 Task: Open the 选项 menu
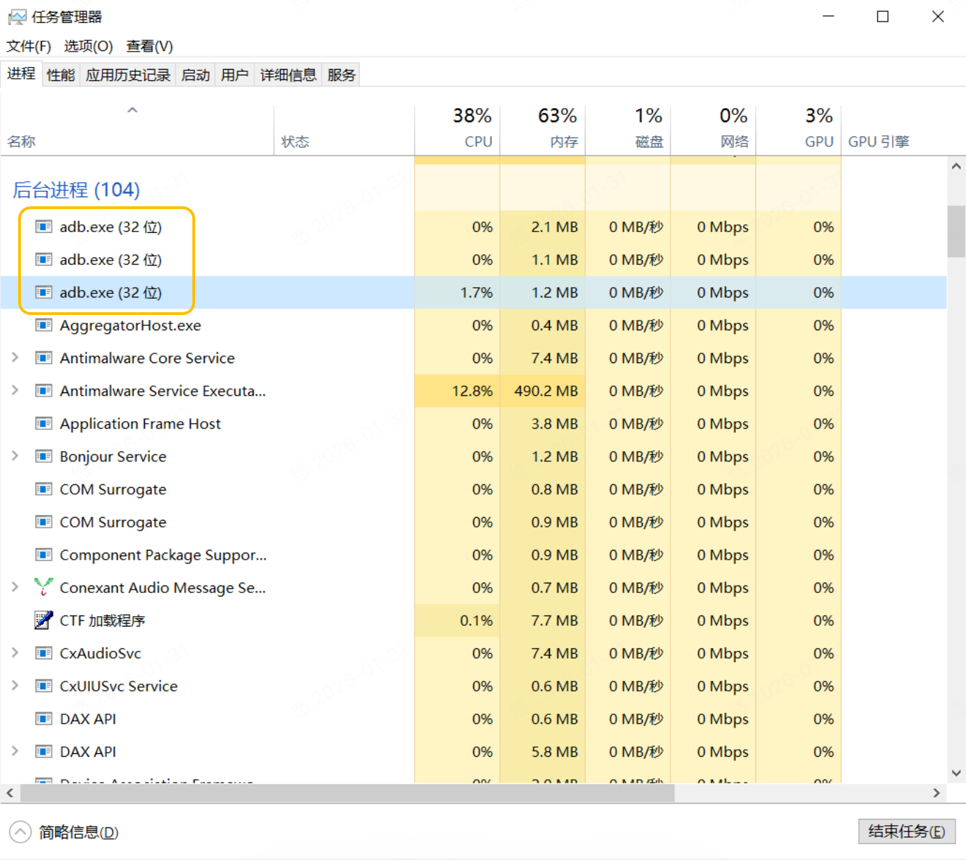coord(88,46)
